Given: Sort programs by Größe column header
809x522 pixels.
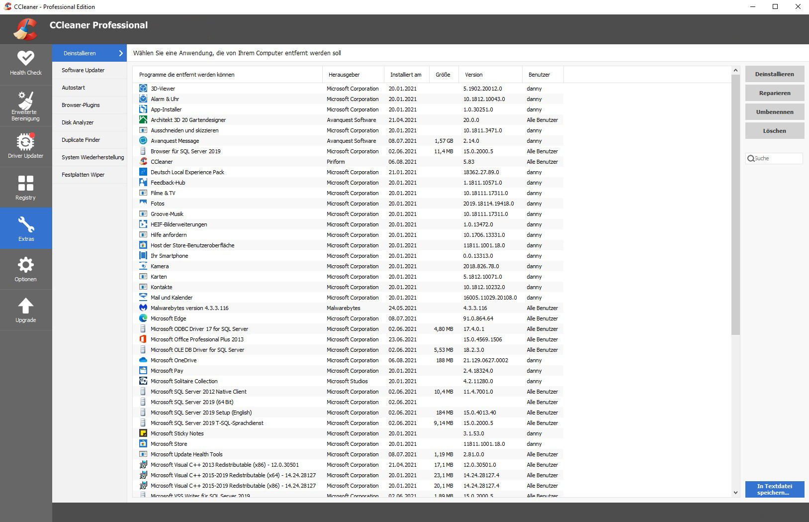Looking at the screenshot, I should pos(443,75).
